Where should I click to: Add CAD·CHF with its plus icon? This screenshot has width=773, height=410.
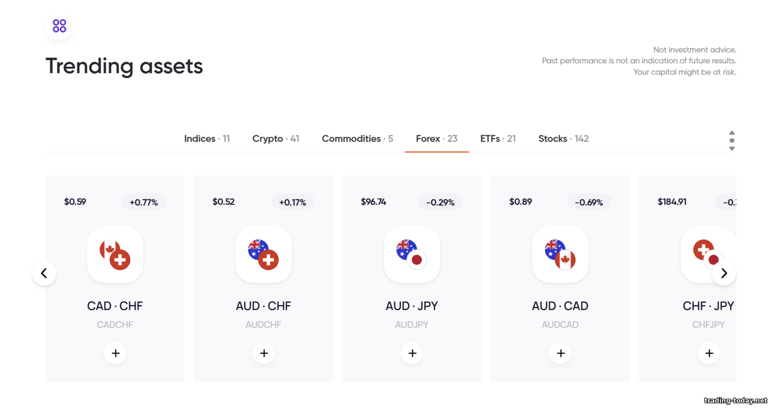pyautogui.click(x=115, y=353)
